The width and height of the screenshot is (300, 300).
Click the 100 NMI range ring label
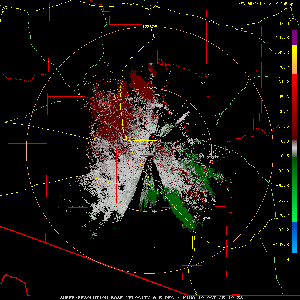click(x=150, y=26)
